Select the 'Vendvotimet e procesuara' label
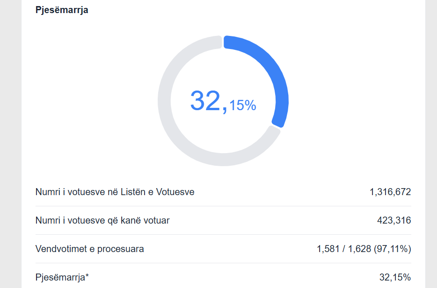The image size is (437, 288). tap(90, 249)
